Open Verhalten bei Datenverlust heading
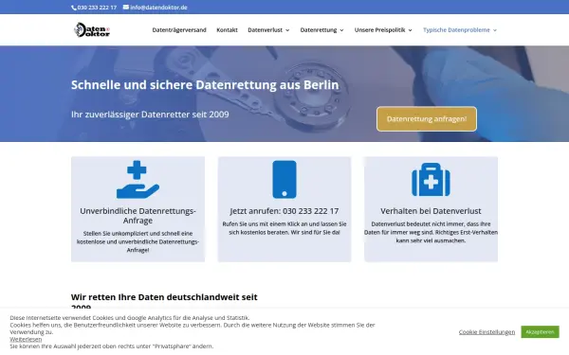 click(431, 211)
